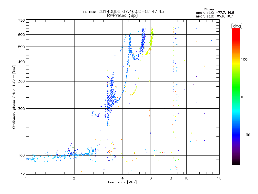Viewport: 258px width, 194px height.
Task: Click the x-axis tick label '2'
Action: click(x=74, y=178)
